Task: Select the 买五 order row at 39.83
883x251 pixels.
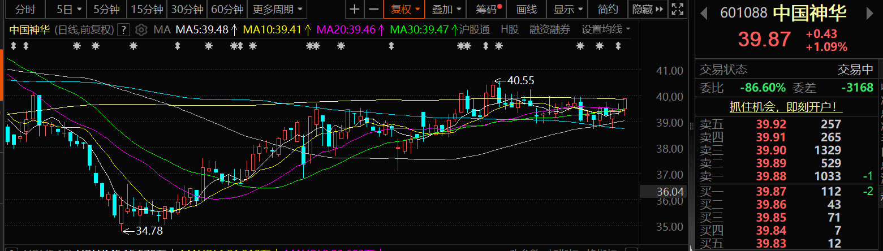Action: tap(786, 244)
